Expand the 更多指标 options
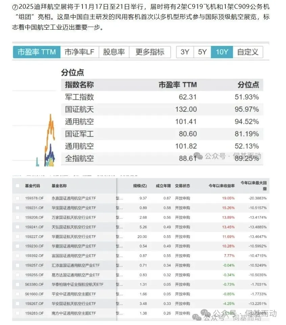The image size is (286, 325). point(150,52)
